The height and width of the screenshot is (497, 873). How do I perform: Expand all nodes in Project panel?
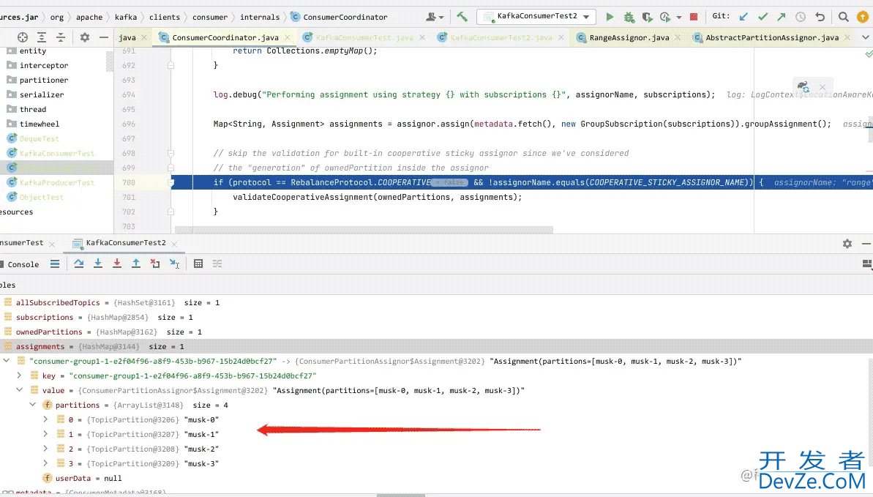42,37
